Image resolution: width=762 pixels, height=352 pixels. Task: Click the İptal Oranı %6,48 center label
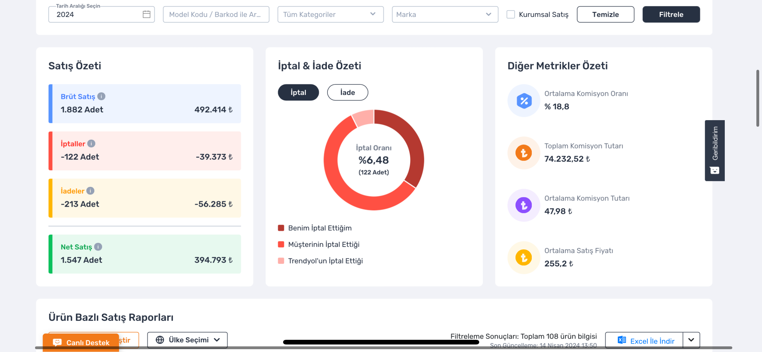374,160
